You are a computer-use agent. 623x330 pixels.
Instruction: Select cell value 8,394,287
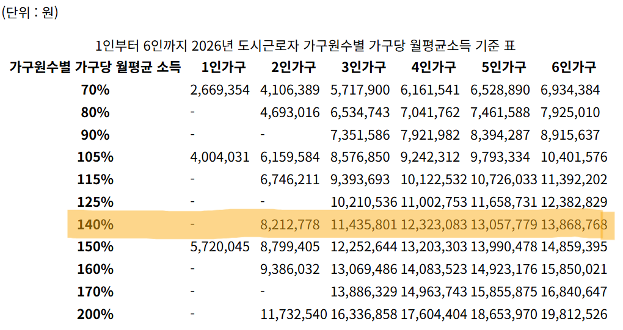[500, 135]
